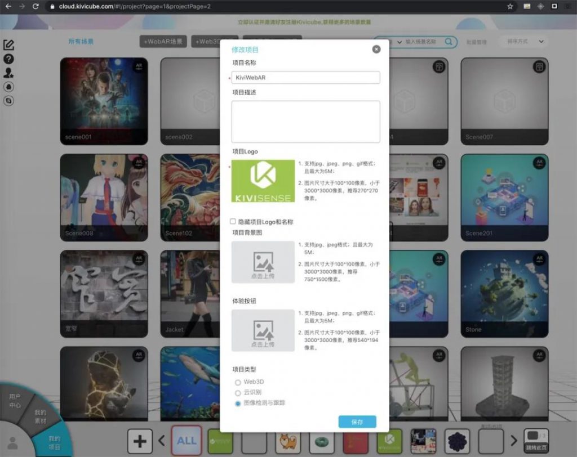Click the browser address bar URL
This screenshot has height=457, width=577.
point(135,6)
